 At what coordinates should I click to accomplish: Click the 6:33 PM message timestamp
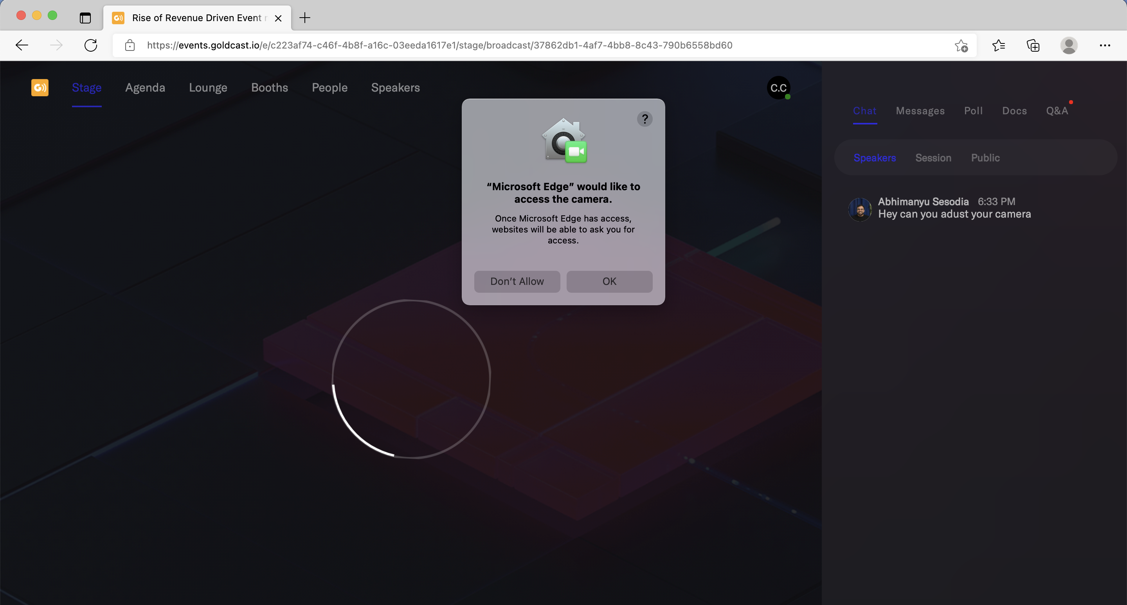(996, 202)
